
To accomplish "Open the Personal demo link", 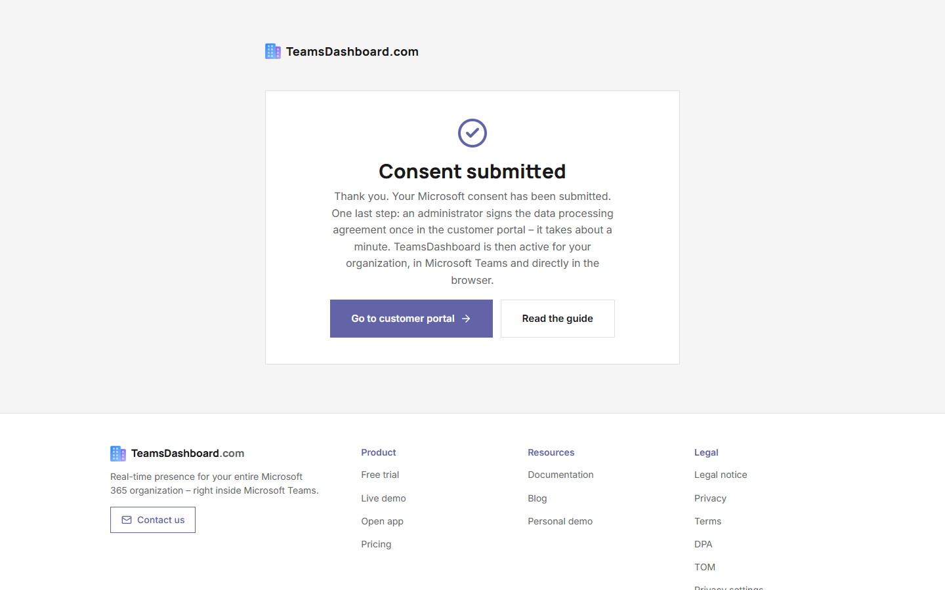I will pos(560,521).
